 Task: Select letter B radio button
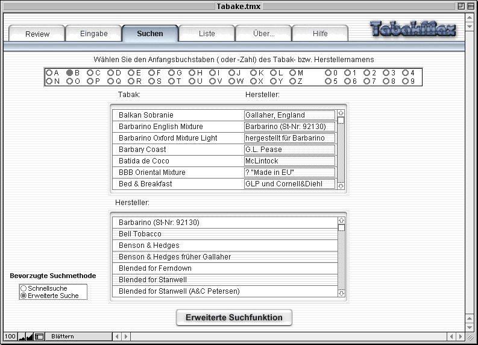(x=69, y=72)
